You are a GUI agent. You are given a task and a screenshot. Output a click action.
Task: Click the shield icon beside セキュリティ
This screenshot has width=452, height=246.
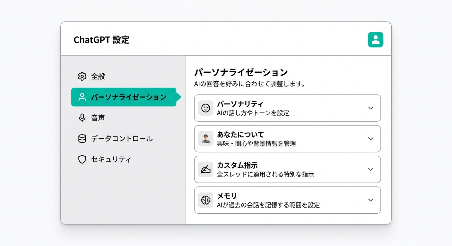pos(82,159)
